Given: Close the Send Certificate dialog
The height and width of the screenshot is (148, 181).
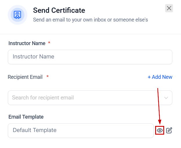Looking at the screenshot, I should point(169,8).
